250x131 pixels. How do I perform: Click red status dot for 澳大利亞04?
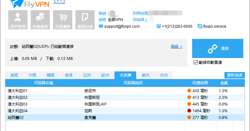[x=189, y=111]
